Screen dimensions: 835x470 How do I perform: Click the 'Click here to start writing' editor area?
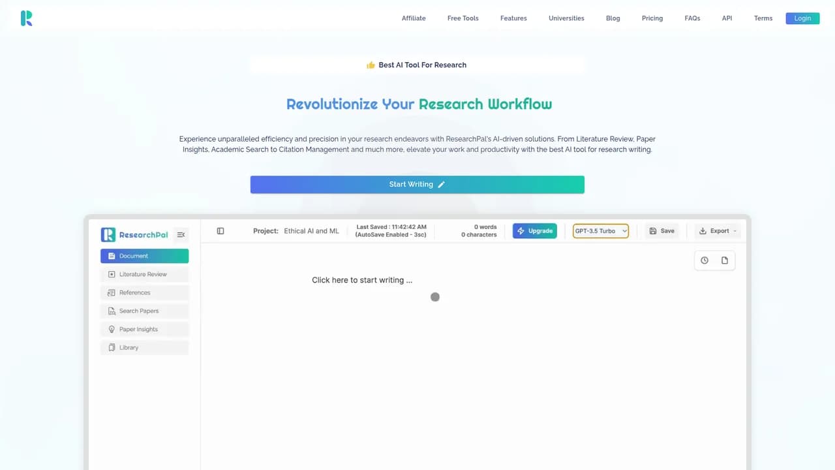tap(362, 280)
